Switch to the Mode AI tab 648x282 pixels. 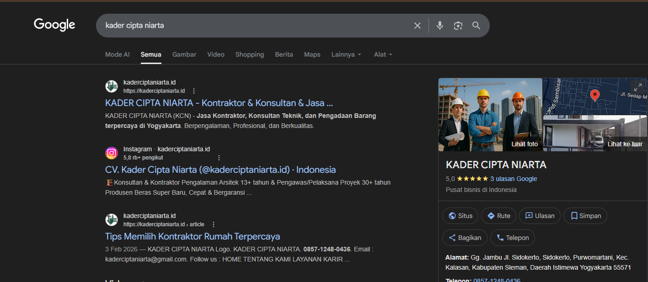tap(118, 54)
